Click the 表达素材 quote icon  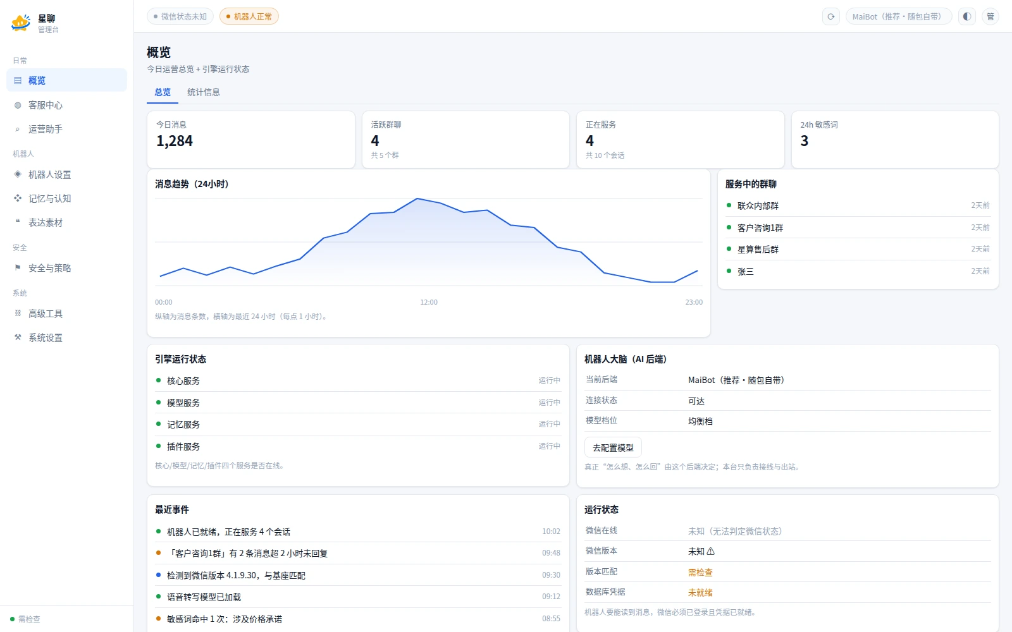[x=18, y=222]
